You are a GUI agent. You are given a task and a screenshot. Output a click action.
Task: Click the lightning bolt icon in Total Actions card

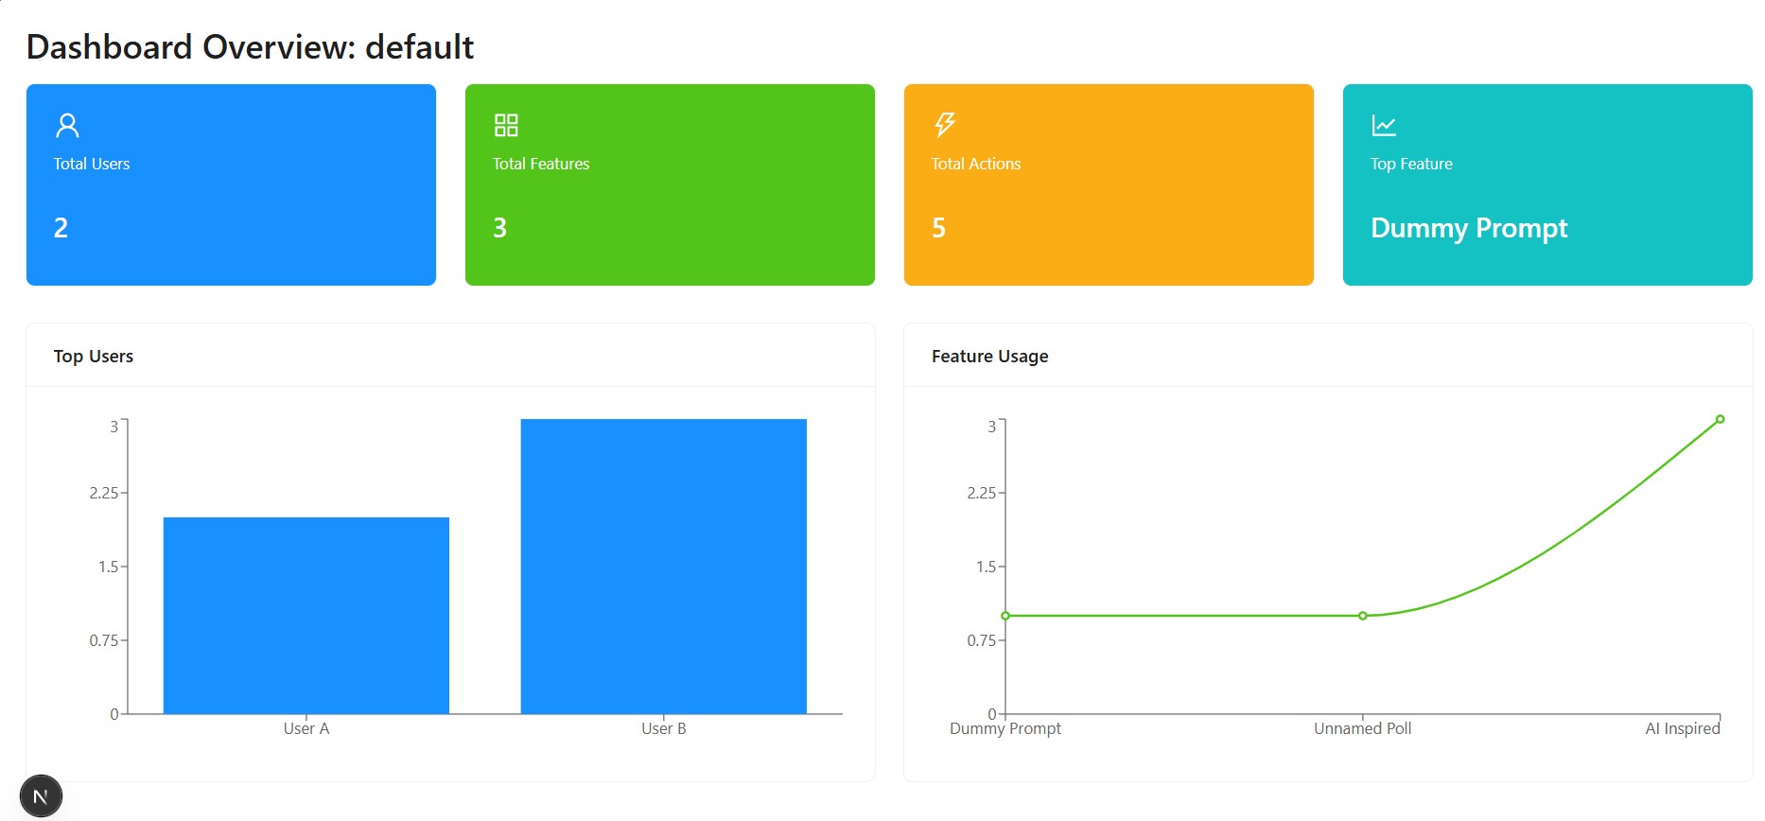tap(945, 125)
